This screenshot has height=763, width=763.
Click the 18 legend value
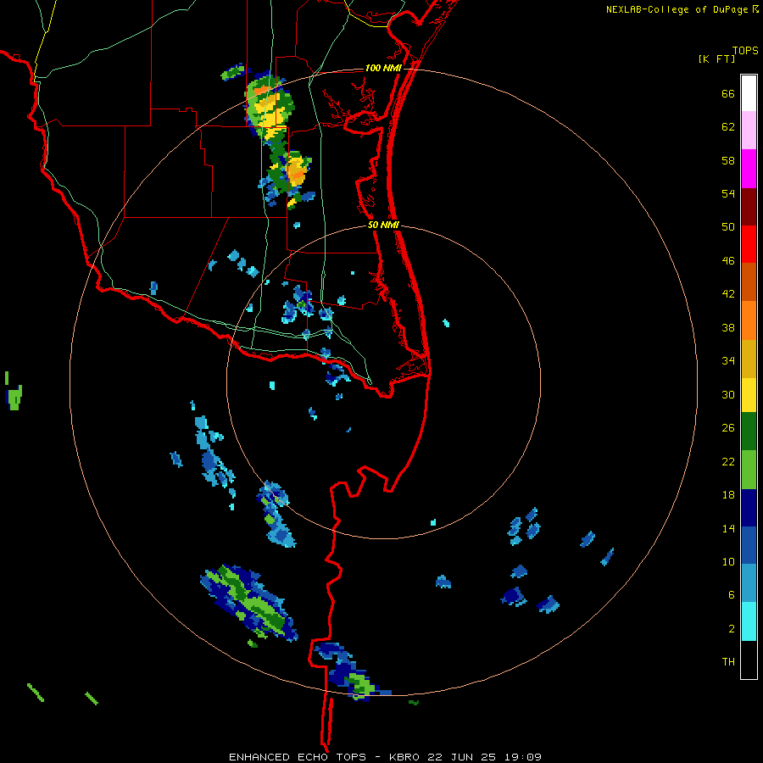[728, 495]
